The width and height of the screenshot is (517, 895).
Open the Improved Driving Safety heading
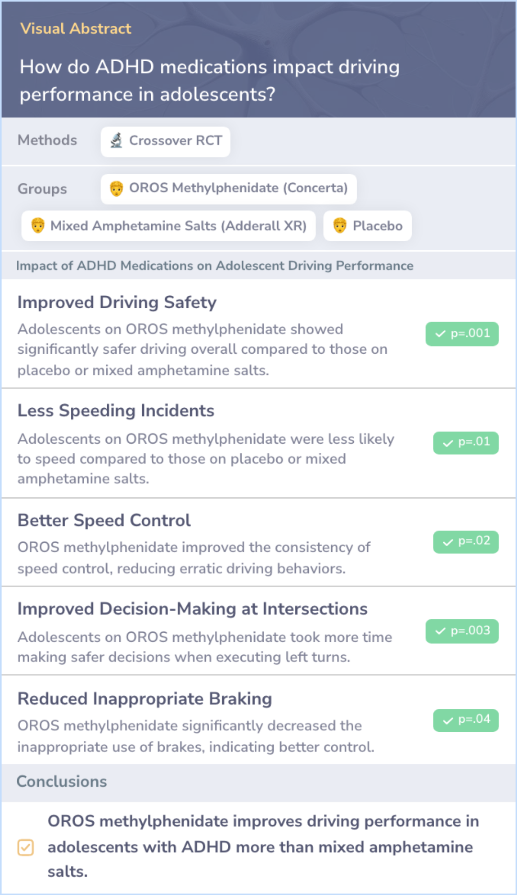117,302
